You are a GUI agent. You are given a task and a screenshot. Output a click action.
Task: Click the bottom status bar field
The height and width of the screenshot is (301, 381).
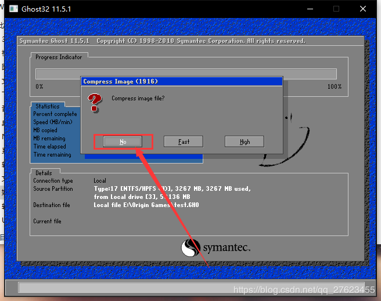click(x=191, y=288)
